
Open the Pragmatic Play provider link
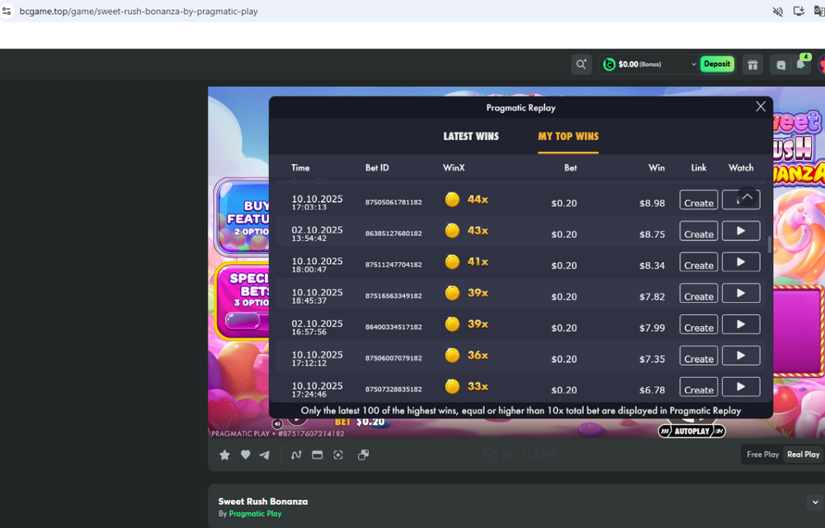(256, 513)
